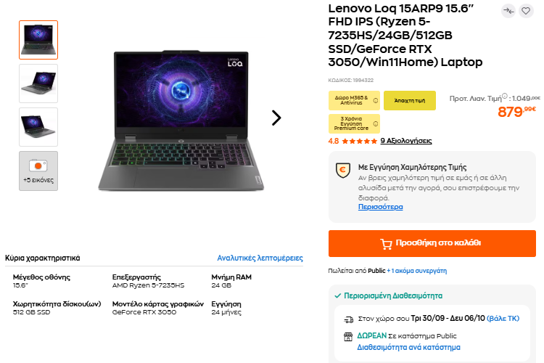
Task: Select the first laptop front-view thumbnail
Action: (38, 40)
